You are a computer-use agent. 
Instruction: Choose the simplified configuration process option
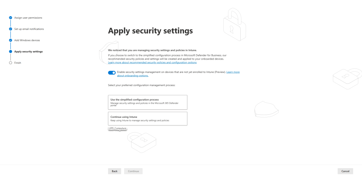point(147,102)
